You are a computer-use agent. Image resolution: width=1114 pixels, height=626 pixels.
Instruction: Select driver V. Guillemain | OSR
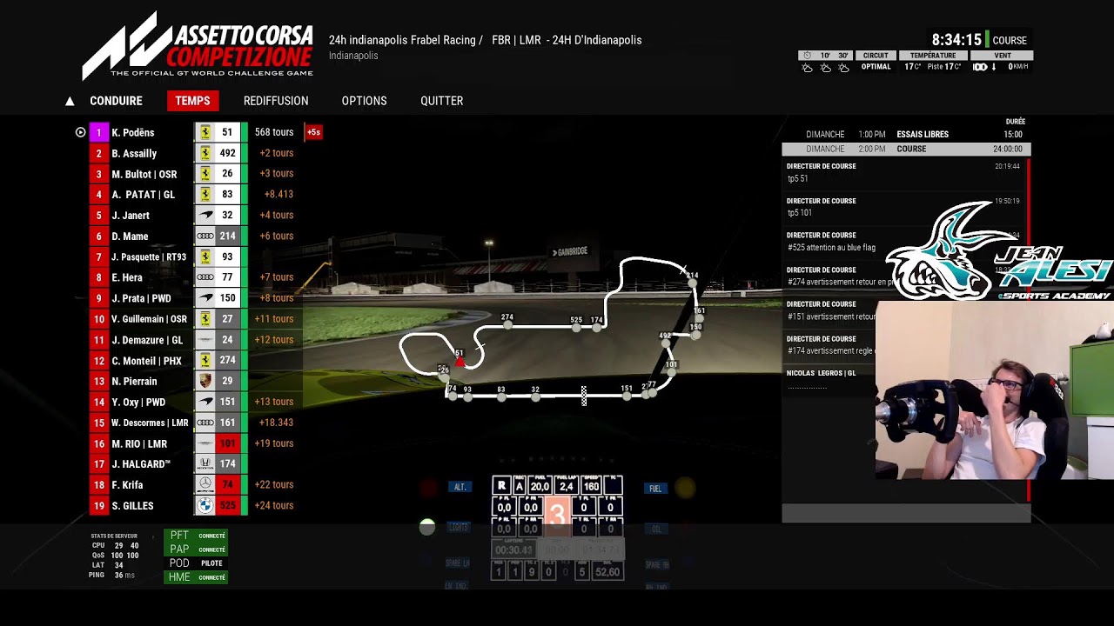pyautogui.click(x=149, y=319)
